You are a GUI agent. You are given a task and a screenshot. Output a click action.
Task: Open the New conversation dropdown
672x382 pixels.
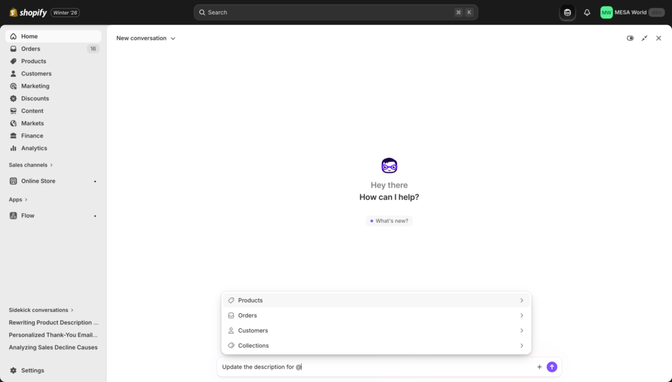(145, 38)
